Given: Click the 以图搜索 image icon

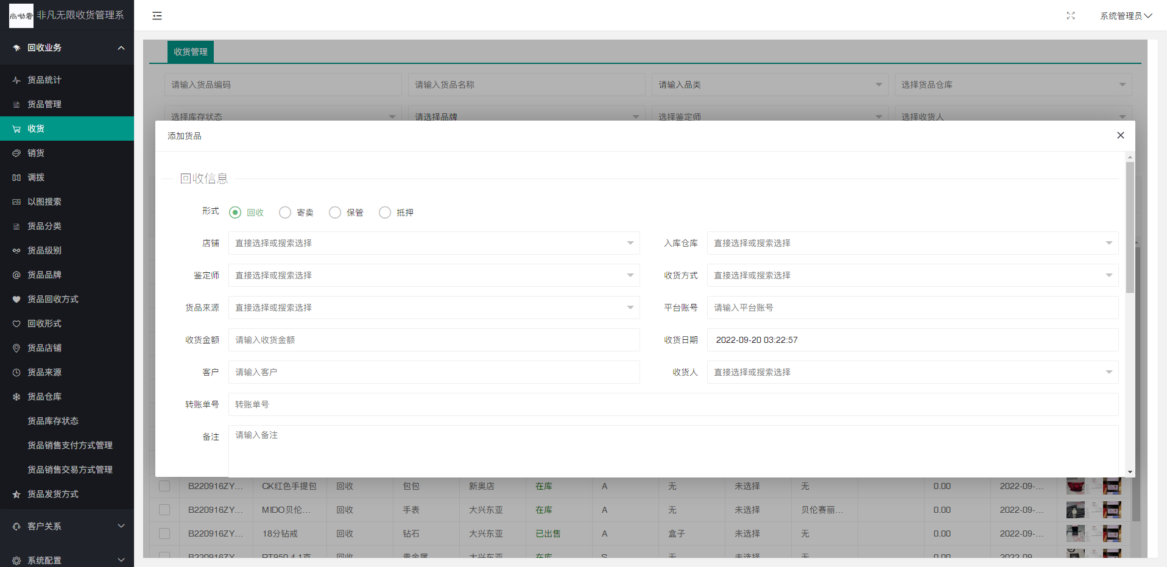Looking at the screenshot, I should (x=16, y=202).
